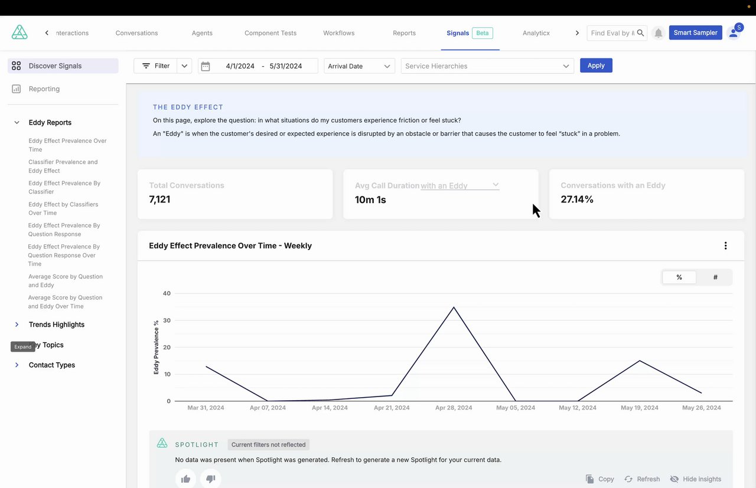Give thumbs up to Spotlight insight
This screenshot has height=488, width=756.
click(x=185, y=479)
